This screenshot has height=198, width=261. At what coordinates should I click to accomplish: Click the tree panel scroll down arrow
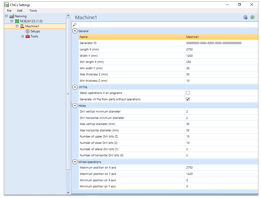pyautogui.click(x=68, y=193)
